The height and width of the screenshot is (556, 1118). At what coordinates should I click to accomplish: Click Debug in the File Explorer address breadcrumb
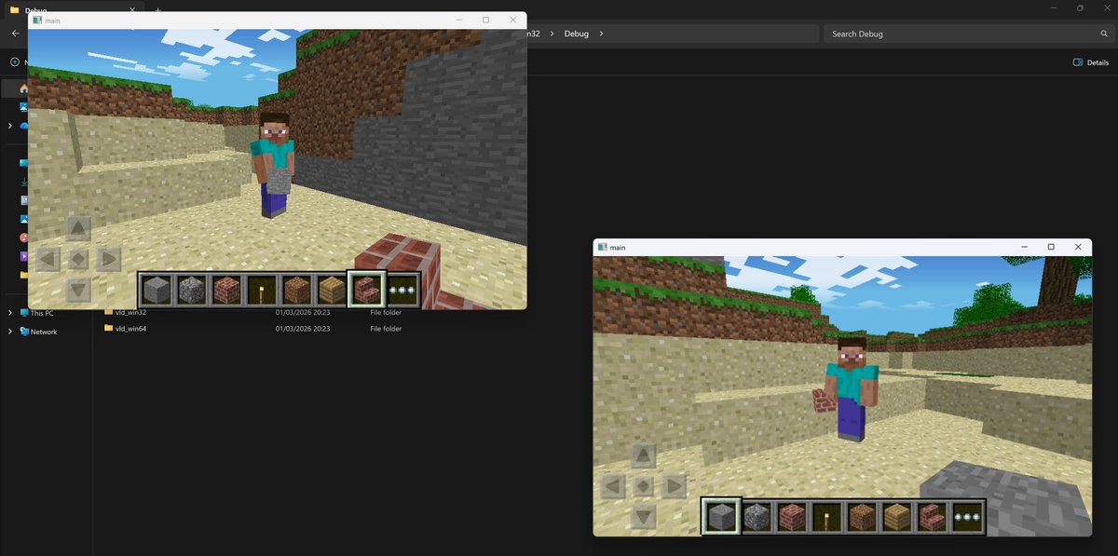click(x=577, y=34)
